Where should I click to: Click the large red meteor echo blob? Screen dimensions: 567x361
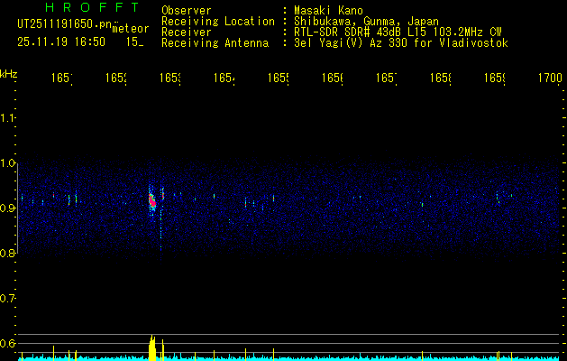(151, 199)
